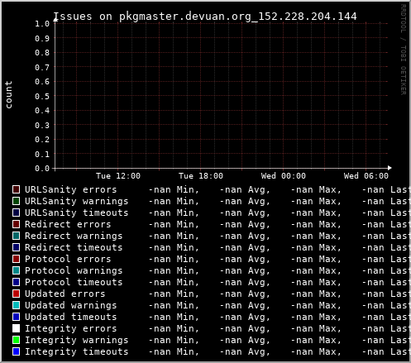Click the 0.5 y-axis value label
This screenshot has height=363, width=411.
click(x=42, y=96)
